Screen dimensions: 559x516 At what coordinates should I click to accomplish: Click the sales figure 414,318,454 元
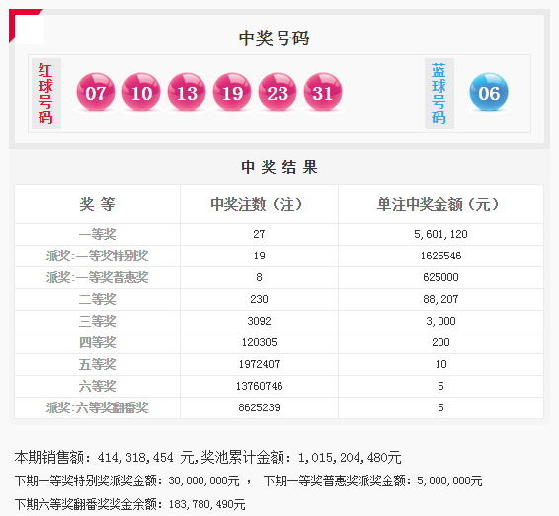click(x=145, y=457)
